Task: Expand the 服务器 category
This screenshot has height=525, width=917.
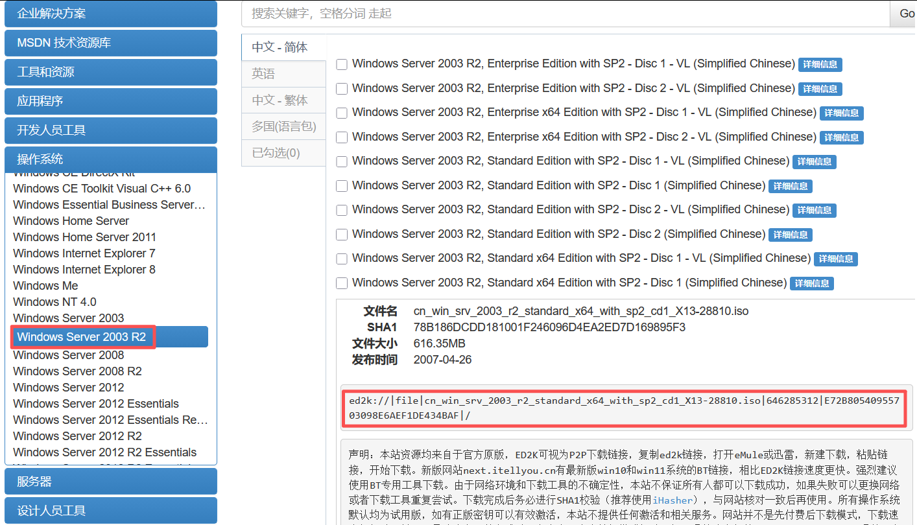Action: [111, 482]
